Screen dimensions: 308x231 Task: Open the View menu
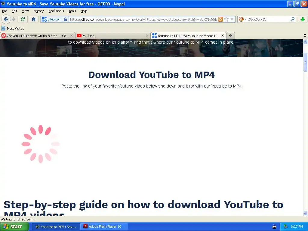(25, 11)
